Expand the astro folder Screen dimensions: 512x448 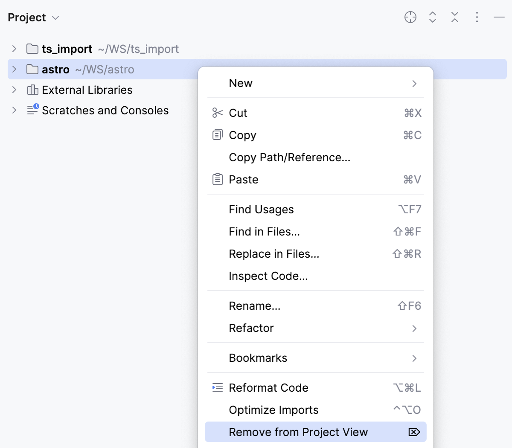pos(14,69)
